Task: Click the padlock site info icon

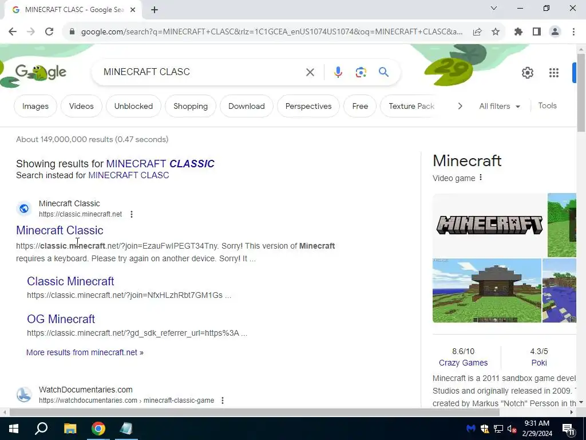Action: (72, 32)
